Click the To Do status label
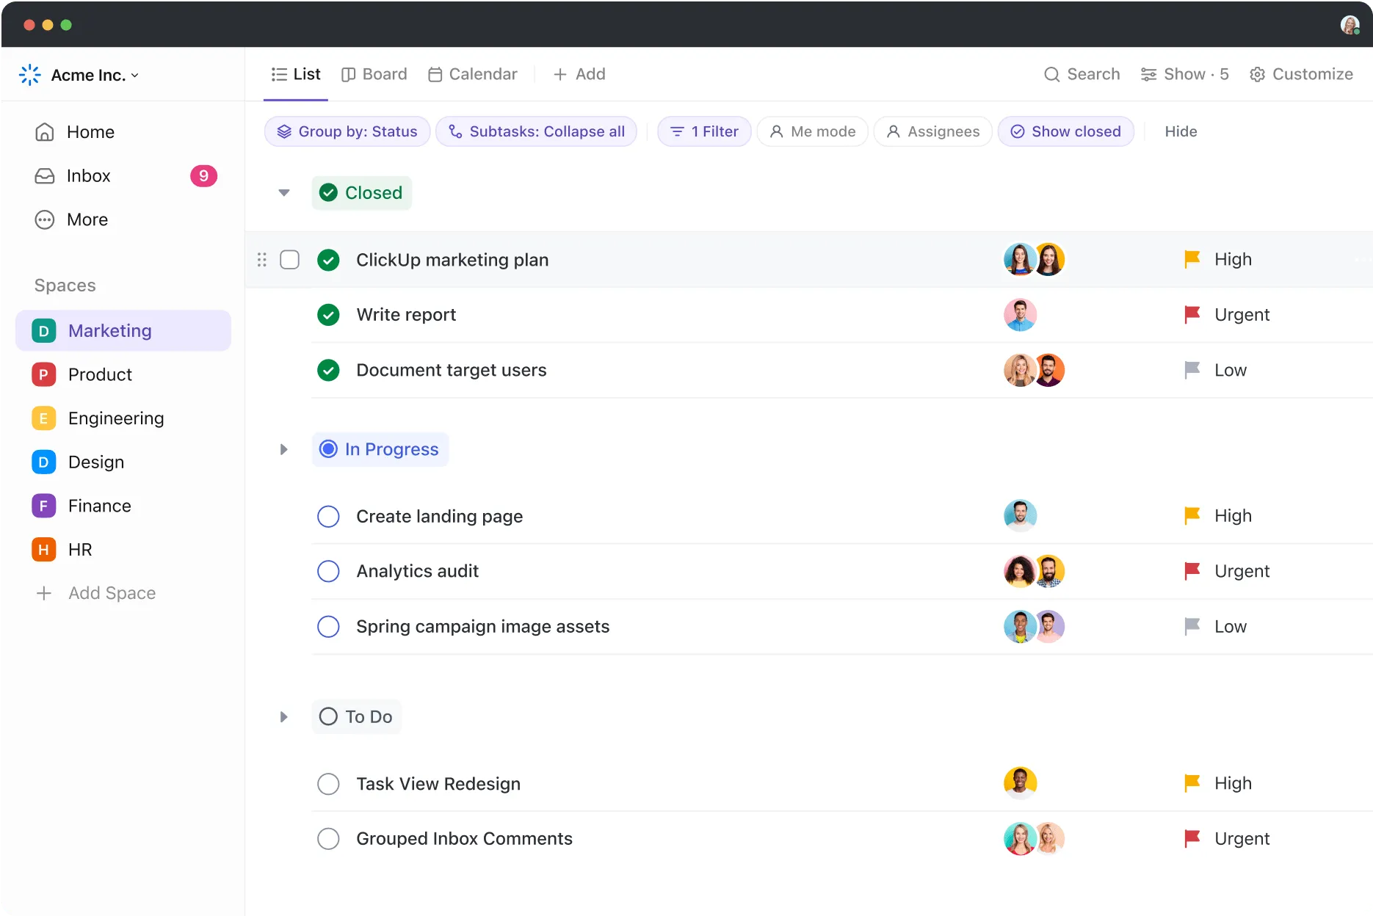The width and height of the screenshot is (1373, 916). [357, 717]
